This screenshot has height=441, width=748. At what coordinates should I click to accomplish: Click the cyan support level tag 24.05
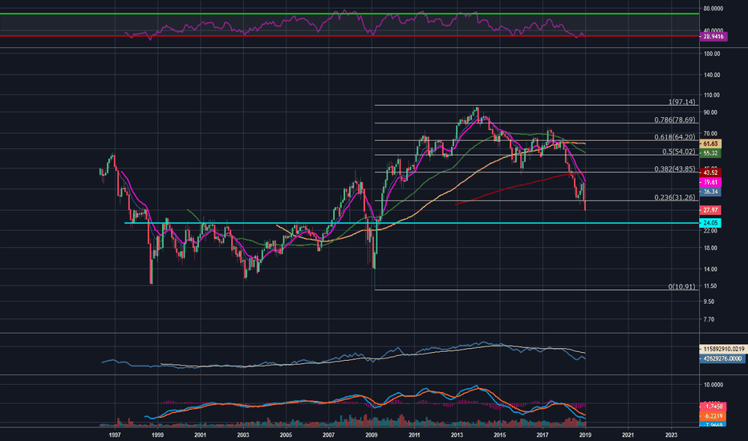(x=710, y=223)
